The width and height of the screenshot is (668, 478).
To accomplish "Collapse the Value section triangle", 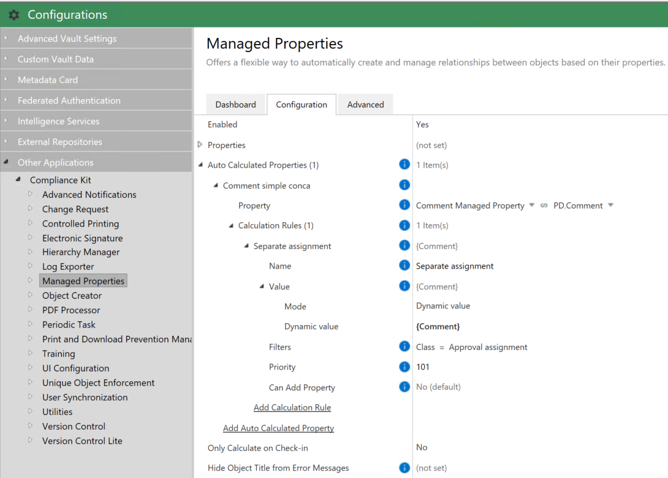I will (262, 286).
